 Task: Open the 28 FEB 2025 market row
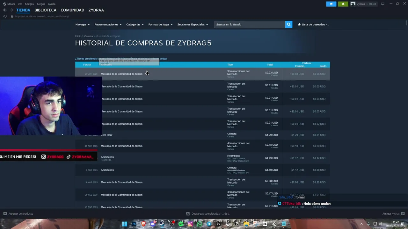pyautogui.click(x=202, y=195)
